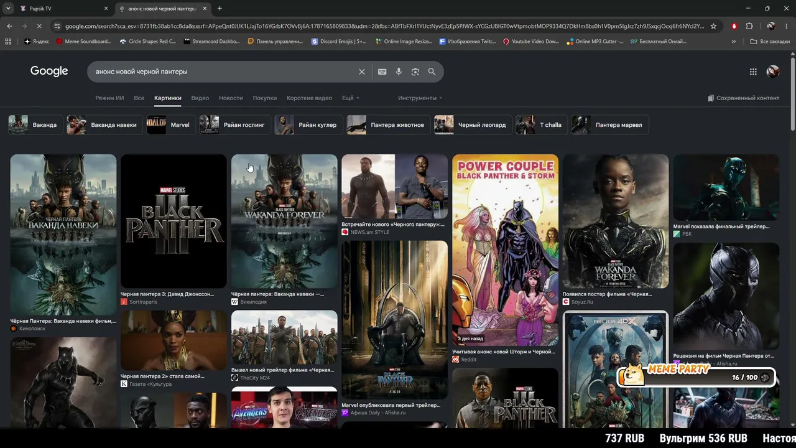Viewport: 796px width, 448px height.
Task: Switch to the 'Режим ИИ' search tab
Action: tap(109, 98)
